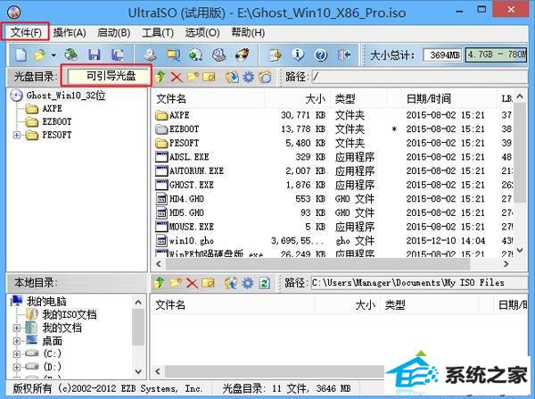Click red X delete in local pane
535x399 pixels.
[x=192, y=283]
